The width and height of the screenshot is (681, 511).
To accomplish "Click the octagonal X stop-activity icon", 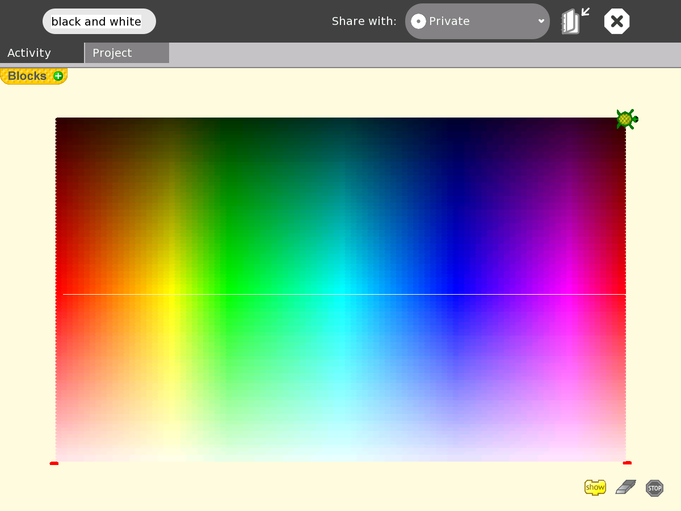I will tap(617, 22).
